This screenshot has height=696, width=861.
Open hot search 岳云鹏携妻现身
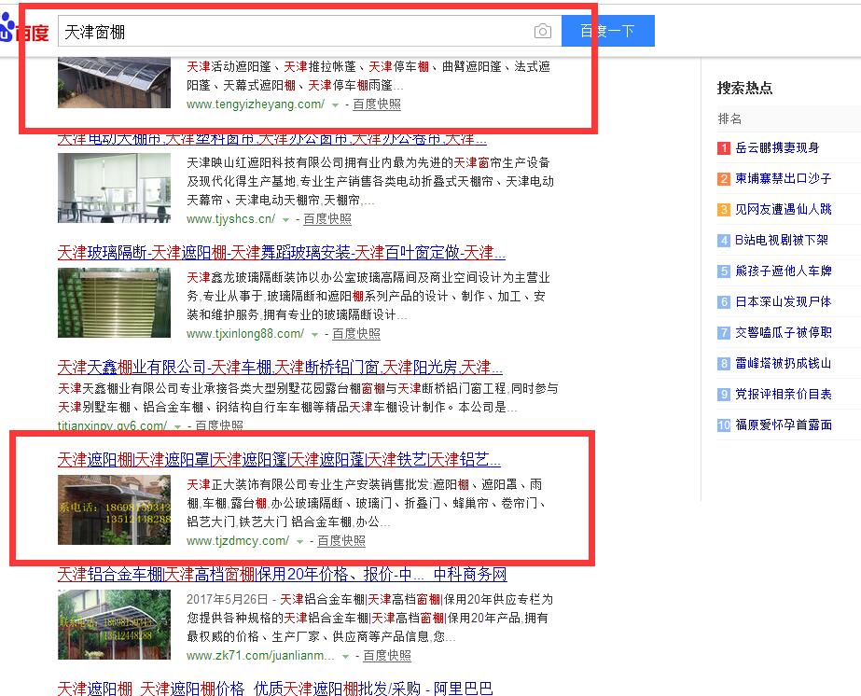tap(777, 147)
